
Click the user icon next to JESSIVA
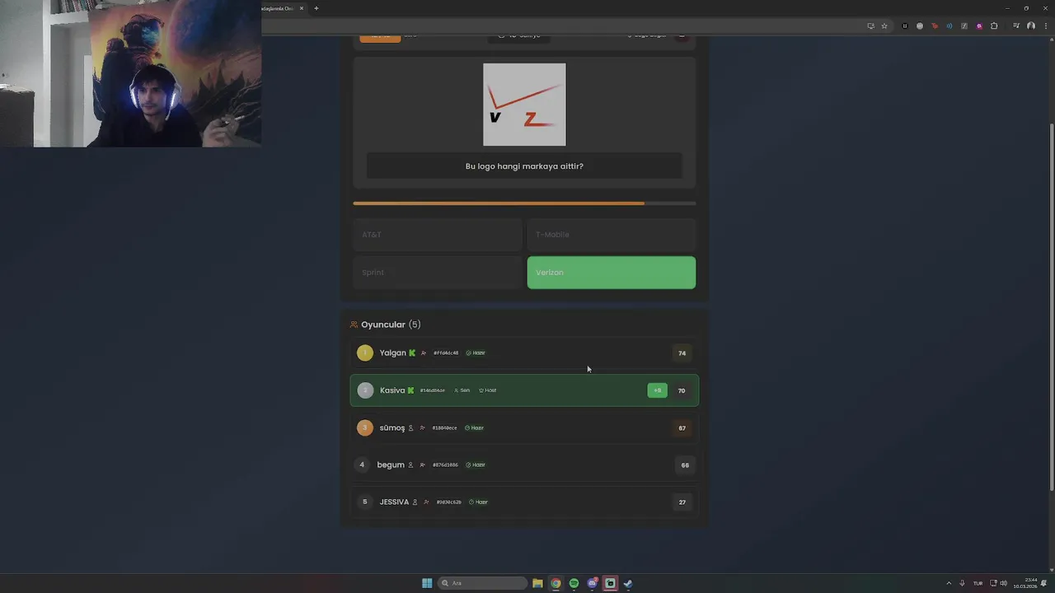(415, 502)
